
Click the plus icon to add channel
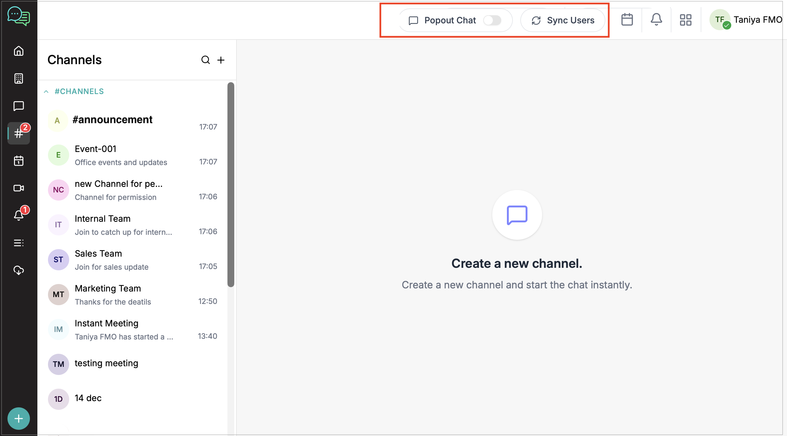click(221, 60)
